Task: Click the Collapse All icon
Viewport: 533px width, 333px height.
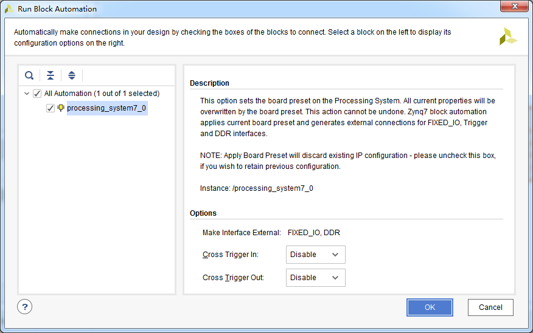Action: [51, 75]
